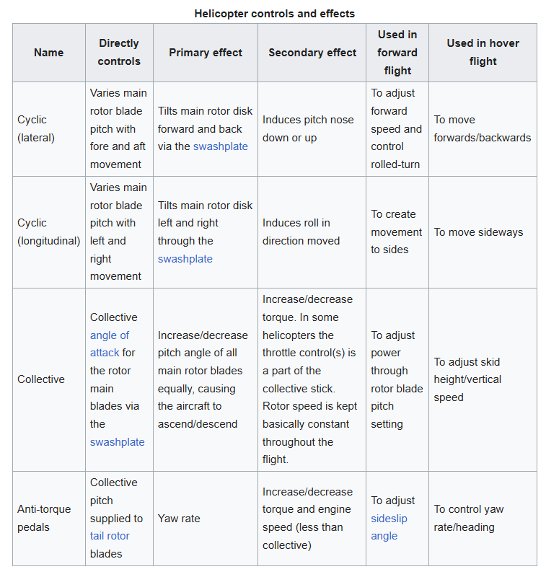The width and height of the screenshot is (546, 577).
Task: Select the "Secondary effect" column header
Action: [x=312, y=53]
